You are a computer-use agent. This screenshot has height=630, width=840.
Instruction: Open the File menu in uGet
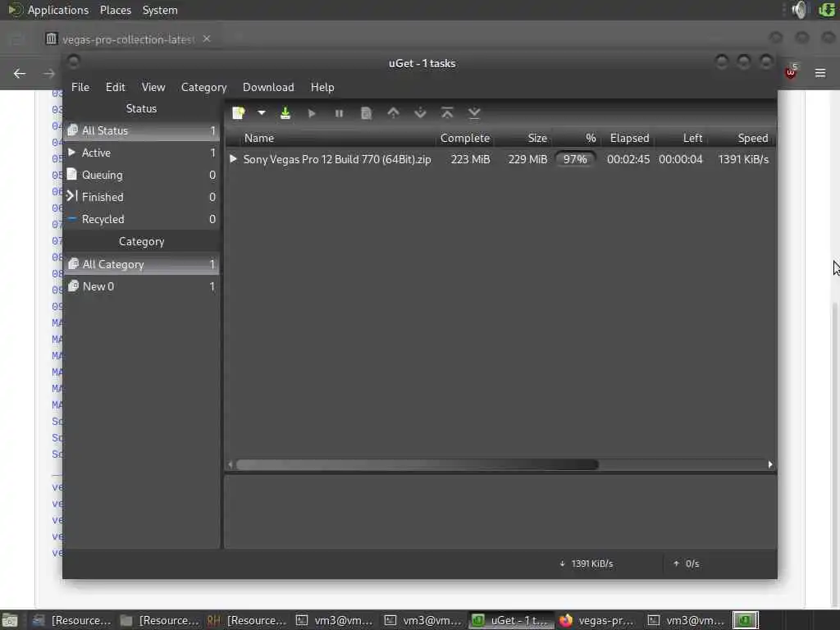pyautogui.click(x=80, y=87)
